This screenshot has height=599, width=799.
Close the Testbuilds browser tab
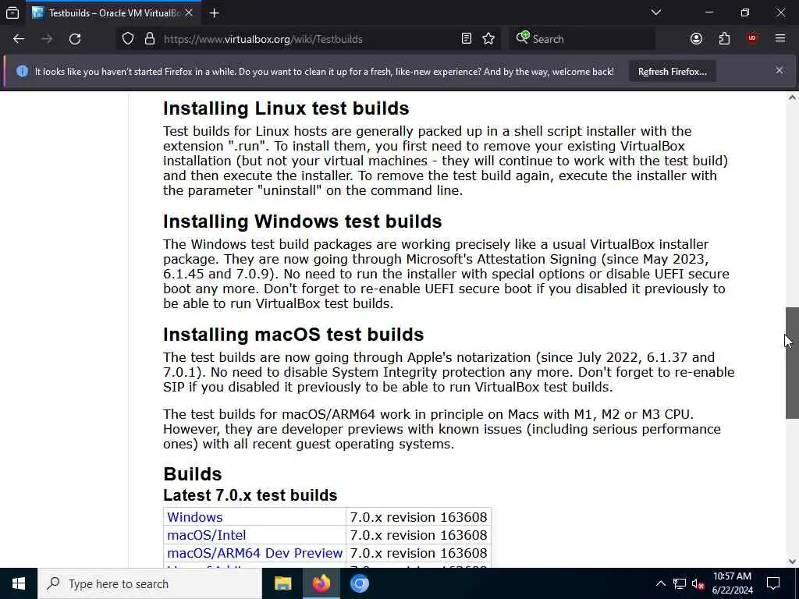point(189,12)
